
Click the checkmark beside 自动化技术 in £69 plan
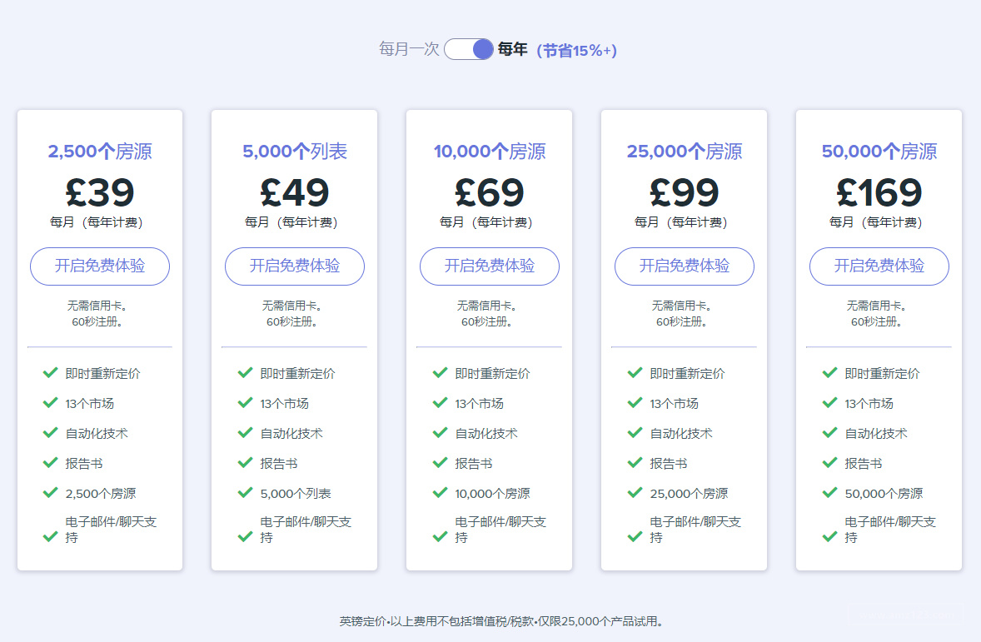pyautogui.click(x=440, y=433)
